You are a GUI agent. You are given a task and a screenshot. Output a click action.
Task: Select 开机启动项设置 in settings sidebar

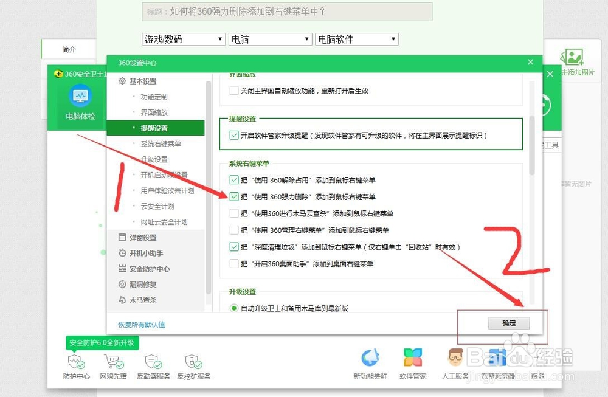tap(164, 175)
